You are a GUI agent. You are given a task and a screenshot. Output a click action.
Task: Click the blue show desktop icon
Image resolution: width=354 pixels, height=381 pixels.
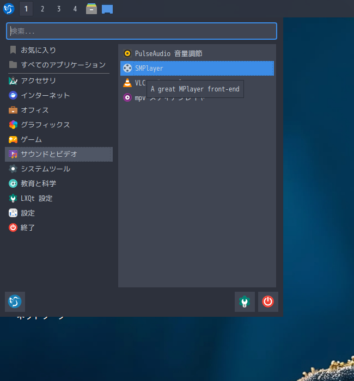pyautogui.click(x=107, y=9)
